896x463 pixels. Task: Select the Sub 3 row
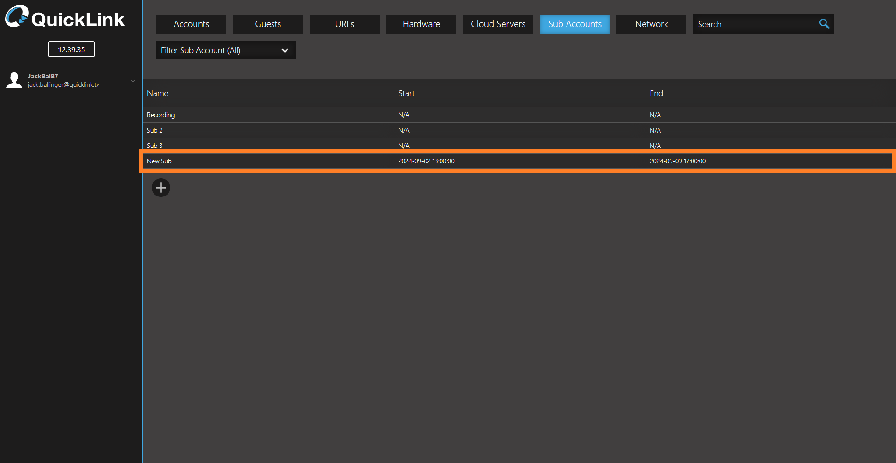tap(155, 146)
